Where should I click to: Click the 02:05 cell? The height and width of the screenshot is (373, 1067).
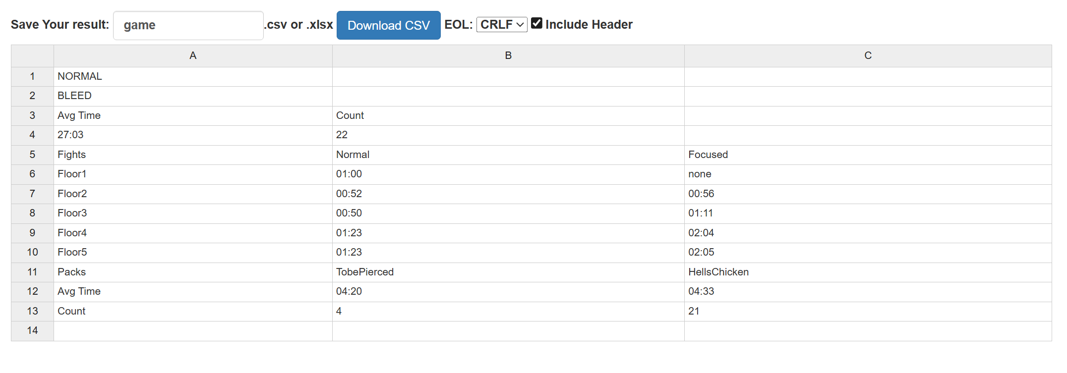868,253
